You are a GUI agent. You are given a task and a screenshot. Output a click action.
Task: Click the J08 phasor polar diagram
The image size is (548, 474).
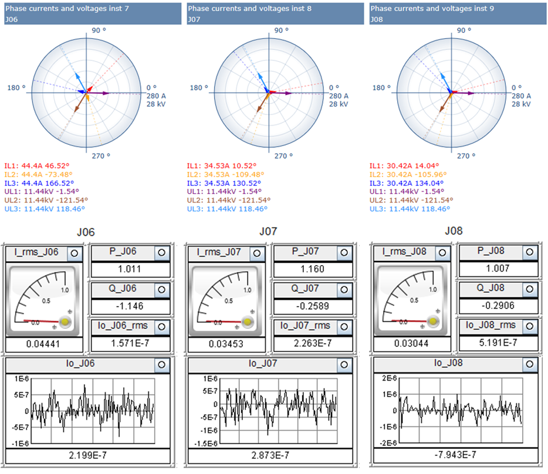(x=451, y=93)
